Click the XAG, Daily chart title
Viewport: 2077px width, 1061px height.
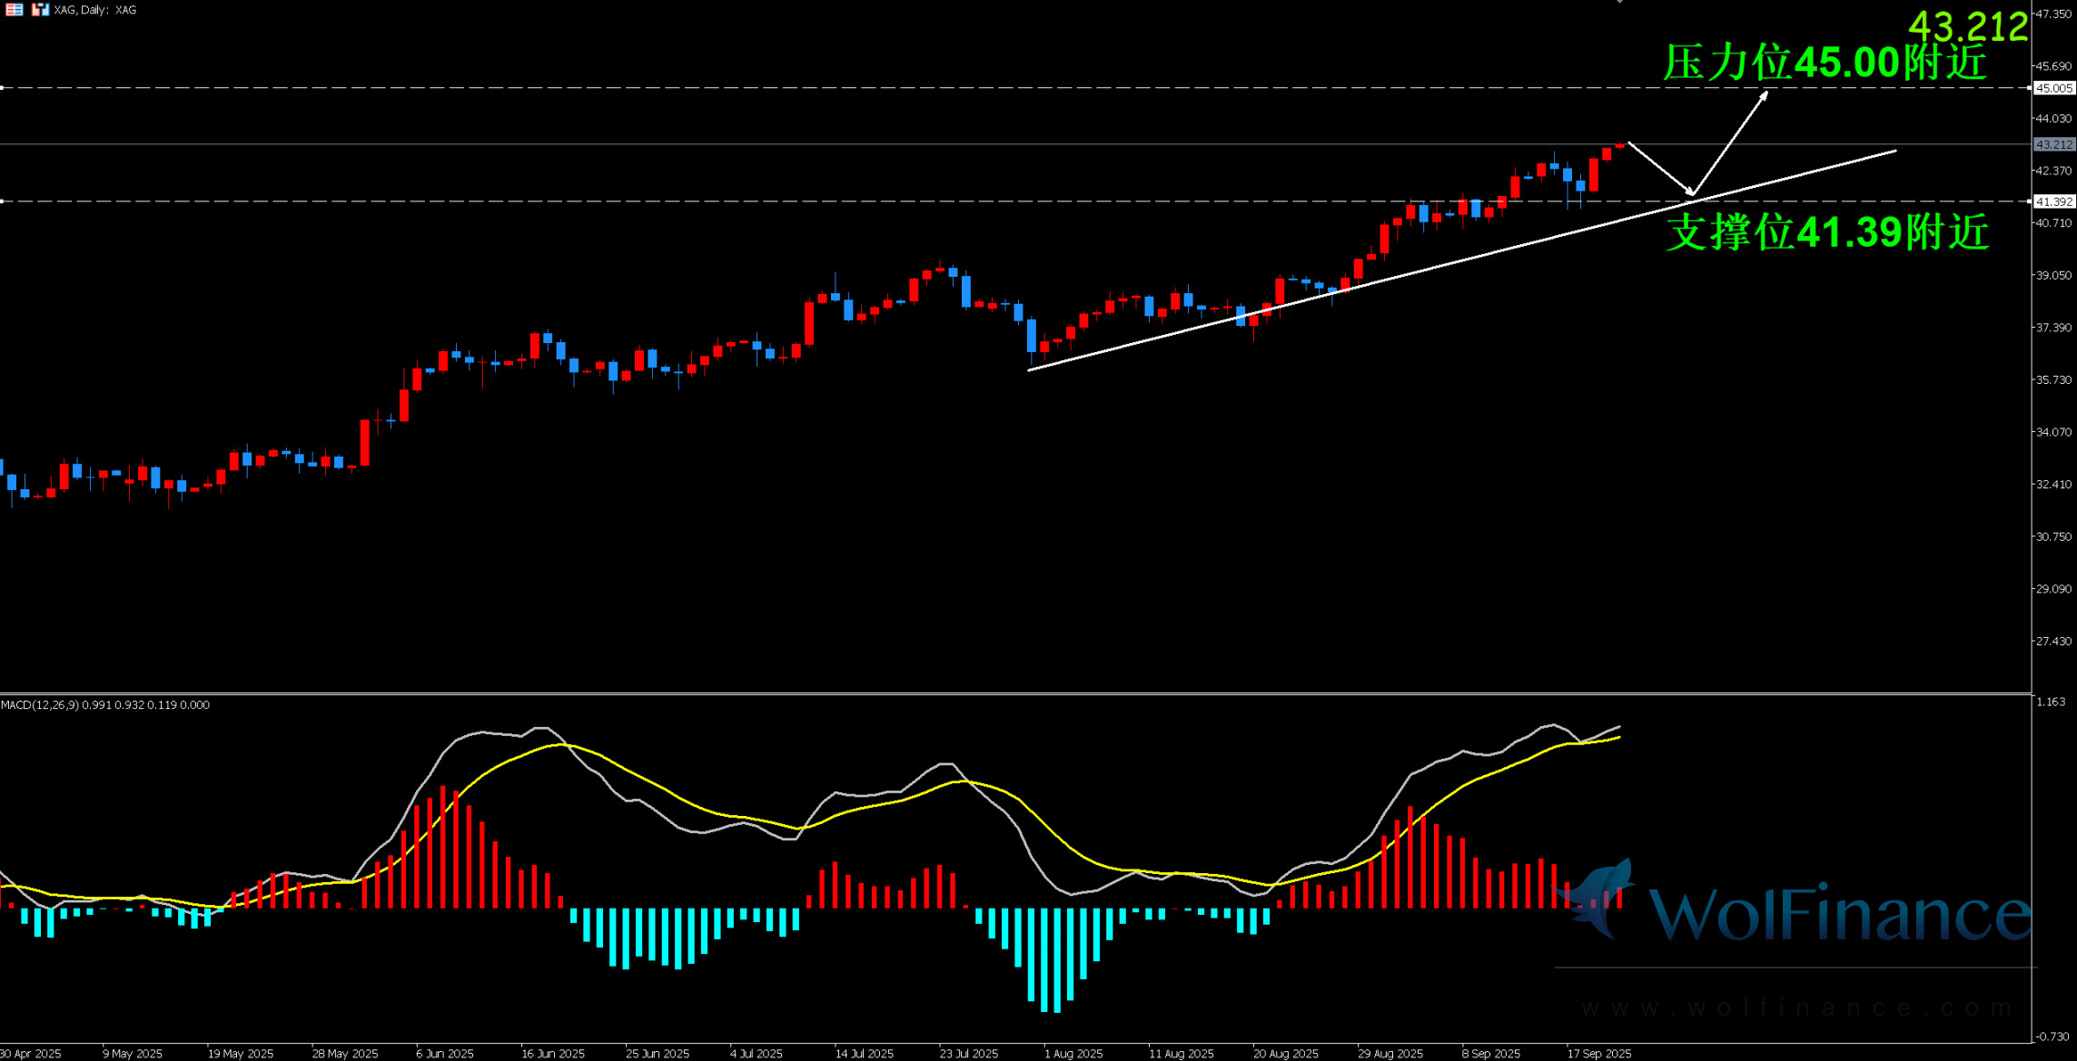tap(95, 10)
